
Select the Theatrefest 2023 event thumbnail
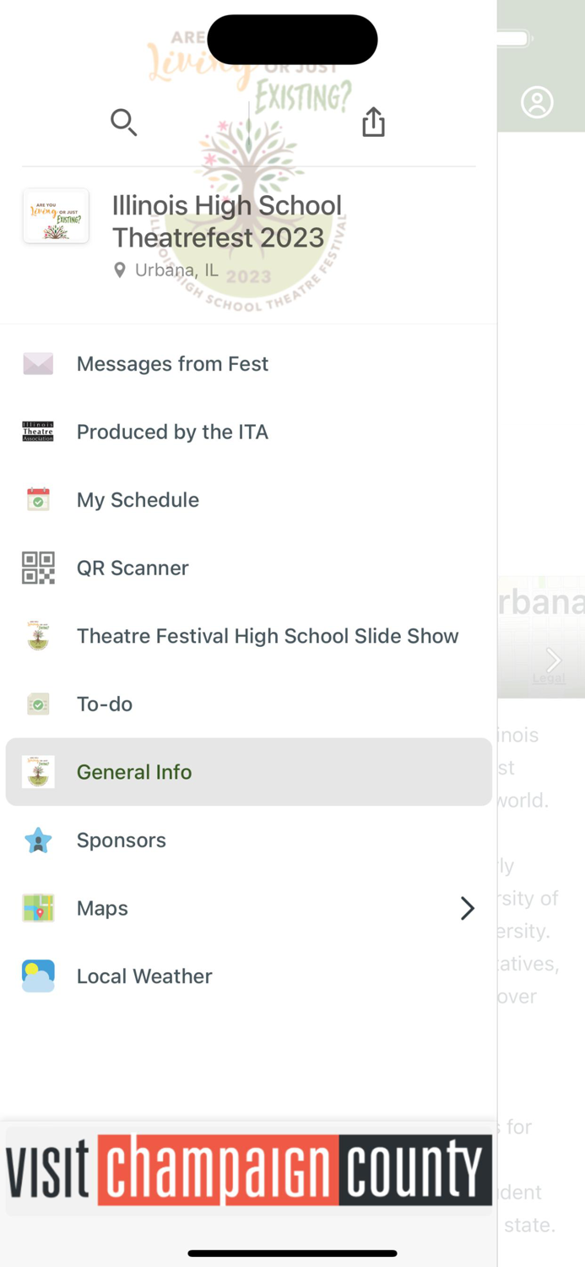56,216
